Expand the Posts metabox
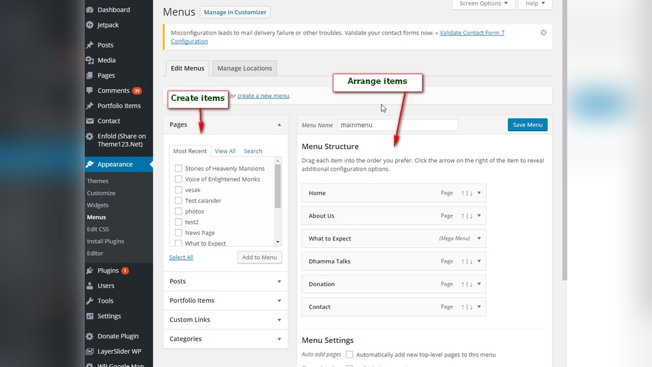This screenshot has width=652, height=367. [279, 282]
